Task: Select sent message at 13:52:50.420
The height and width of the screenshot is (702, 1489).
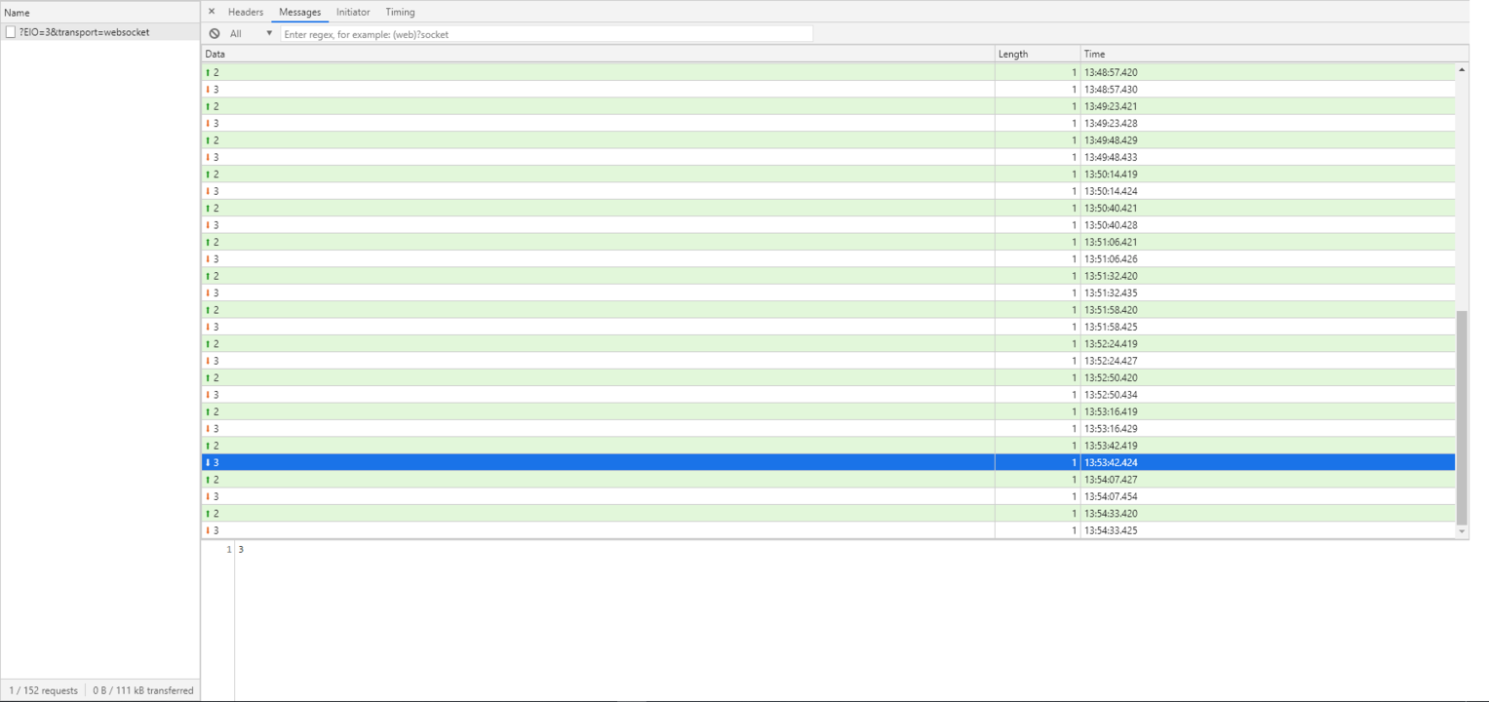Action: [x=828, y=377]
